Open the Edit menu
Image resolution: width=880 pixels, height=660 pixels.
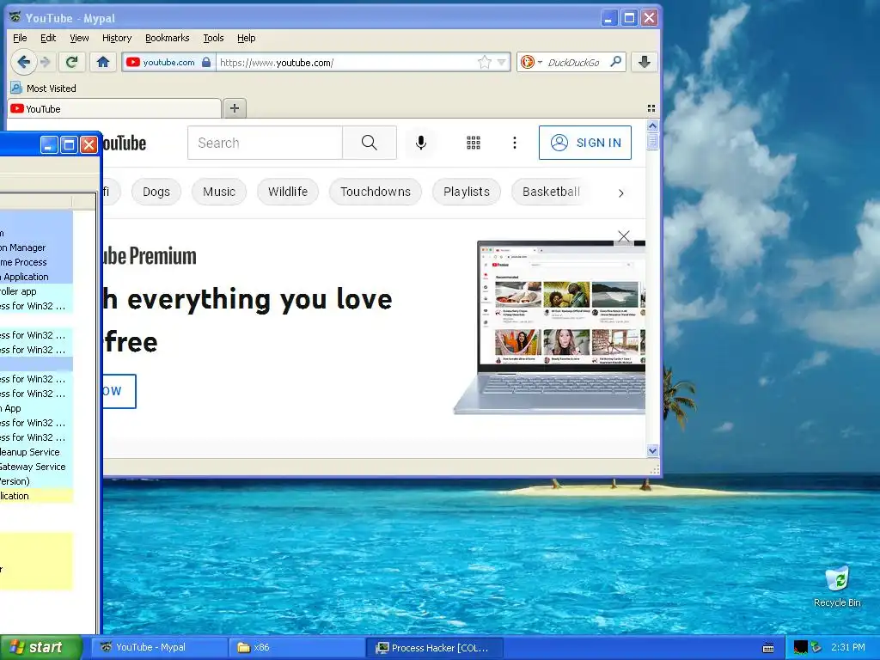pyautogui.click(x=48, y=38)
